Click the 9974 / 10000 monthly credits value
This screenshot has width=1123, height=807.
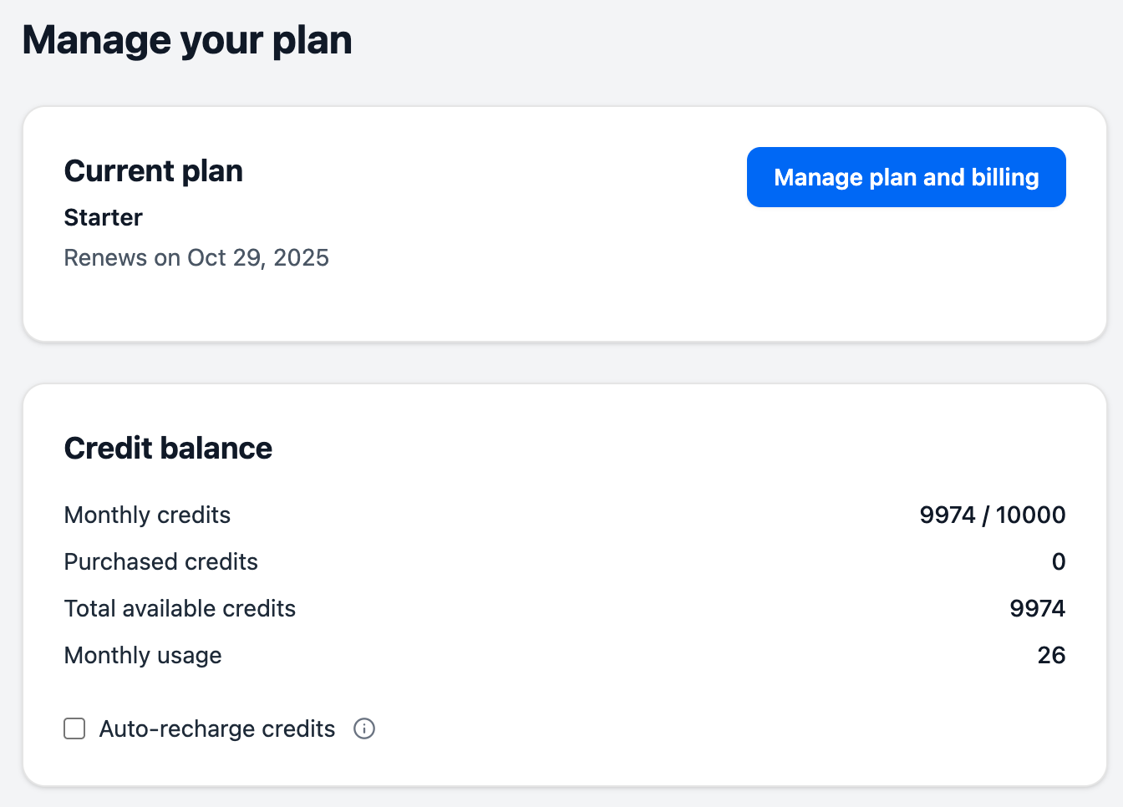(x=993, y=515)
